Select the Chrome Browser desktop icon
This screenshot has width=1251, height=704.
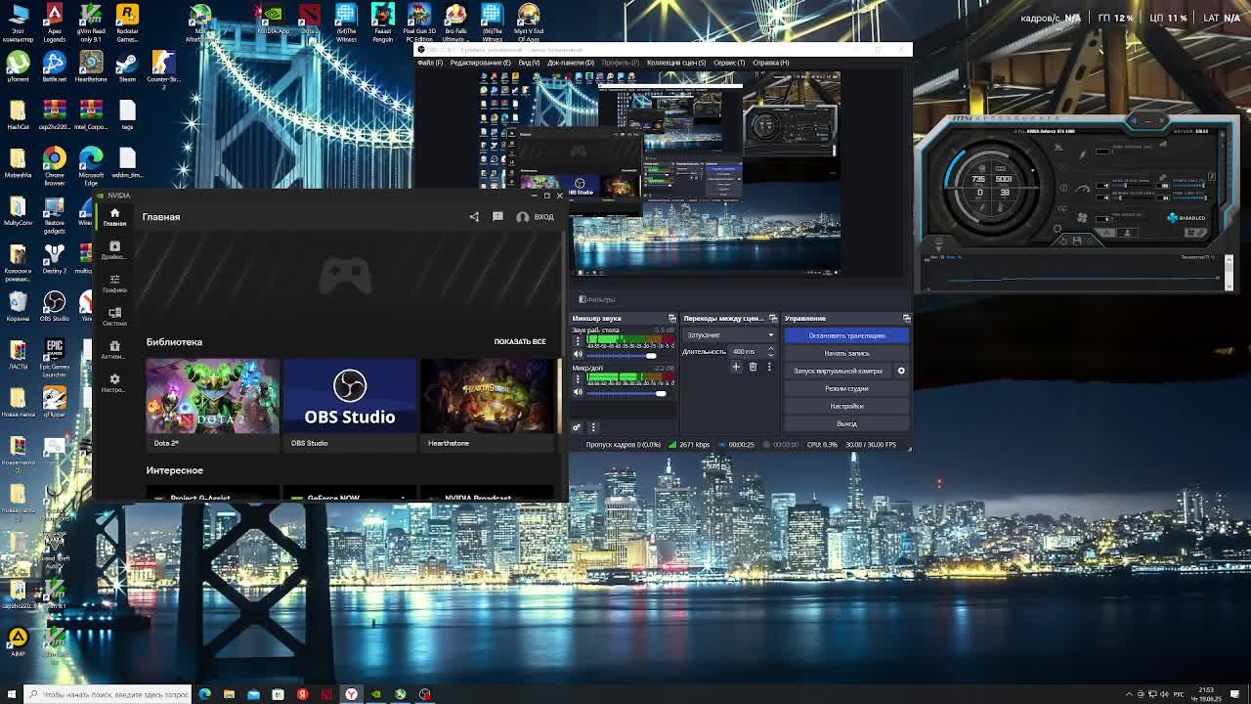55,164
